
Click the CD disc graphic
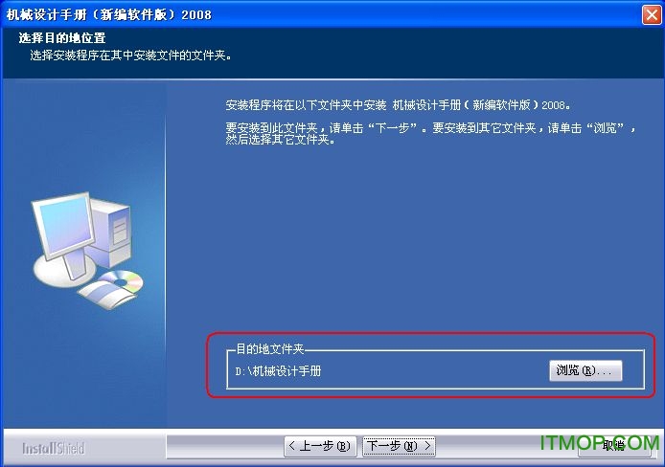pos(123,281)
